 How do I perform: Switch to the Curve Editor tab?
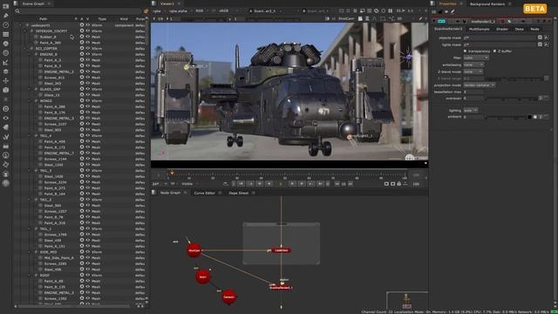204,193
